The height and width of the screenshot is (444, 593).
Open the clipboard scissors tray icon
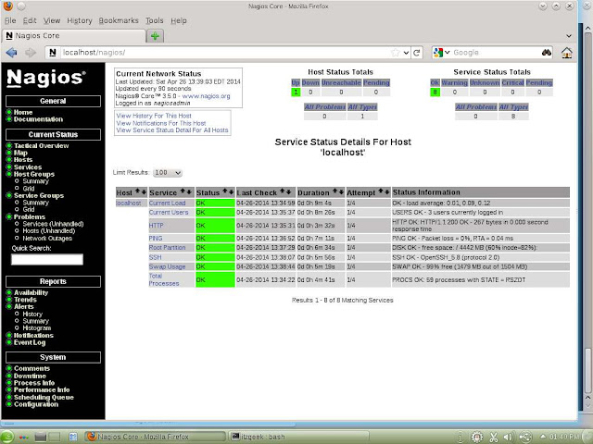494,437
